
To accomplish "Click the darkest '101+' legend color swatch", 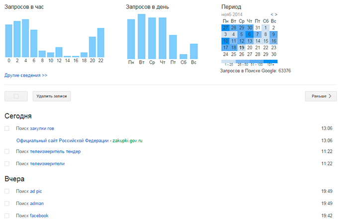I will pos(270,61).
